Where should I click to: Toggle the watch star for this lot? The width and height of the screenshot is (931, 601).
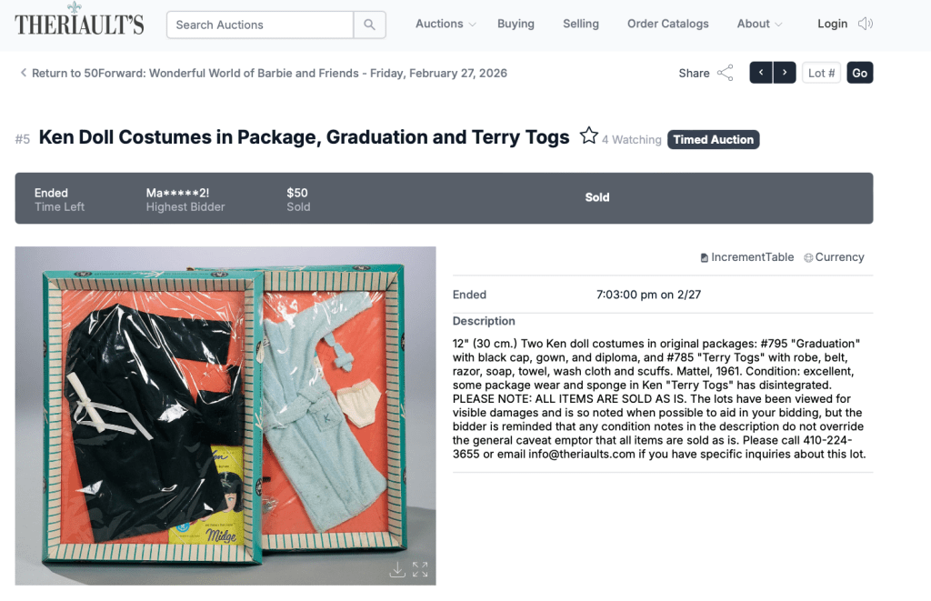tap(589, 136)
